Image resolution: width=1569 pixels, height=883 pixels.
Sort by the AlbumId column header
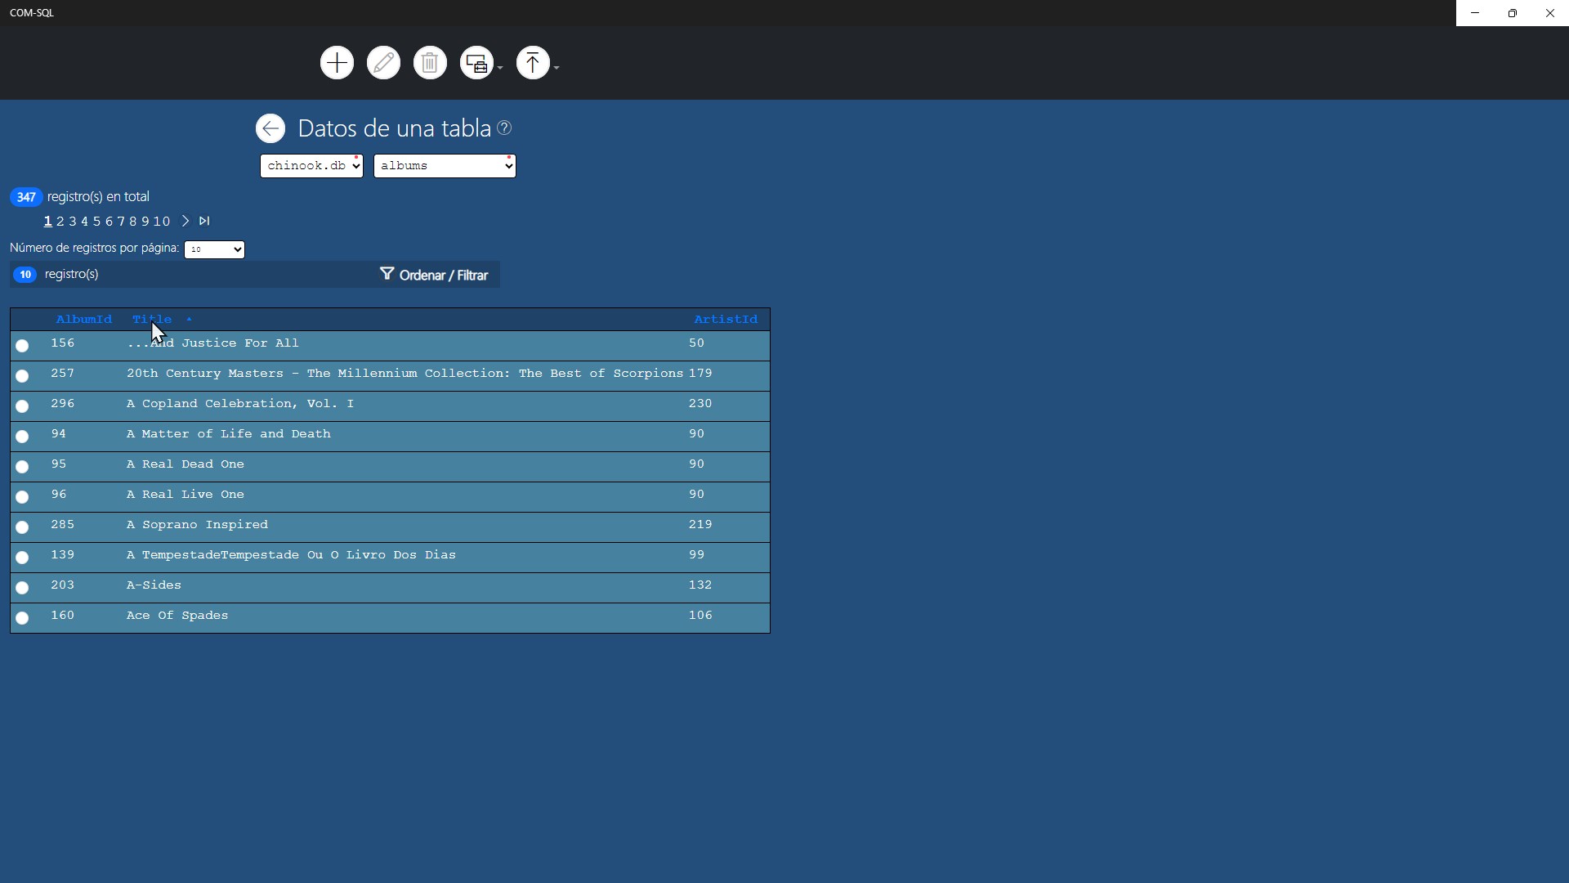pyautogui.click(x=83, y=320)
